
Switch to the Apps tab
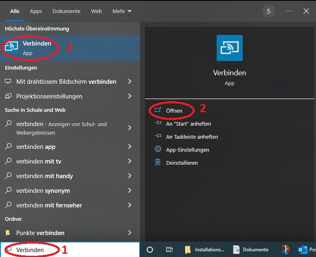[x=36, y=11]
